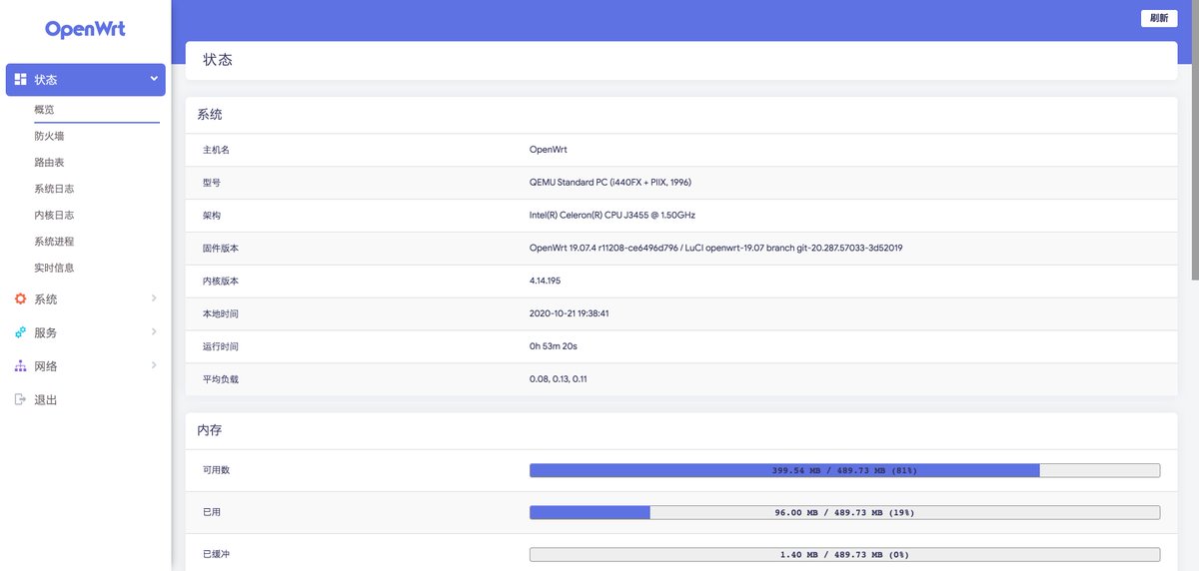This screenshot has height=571, width=1199.
Task: Click the hostname value OpenWrt
Action: (x=549, y=150)
